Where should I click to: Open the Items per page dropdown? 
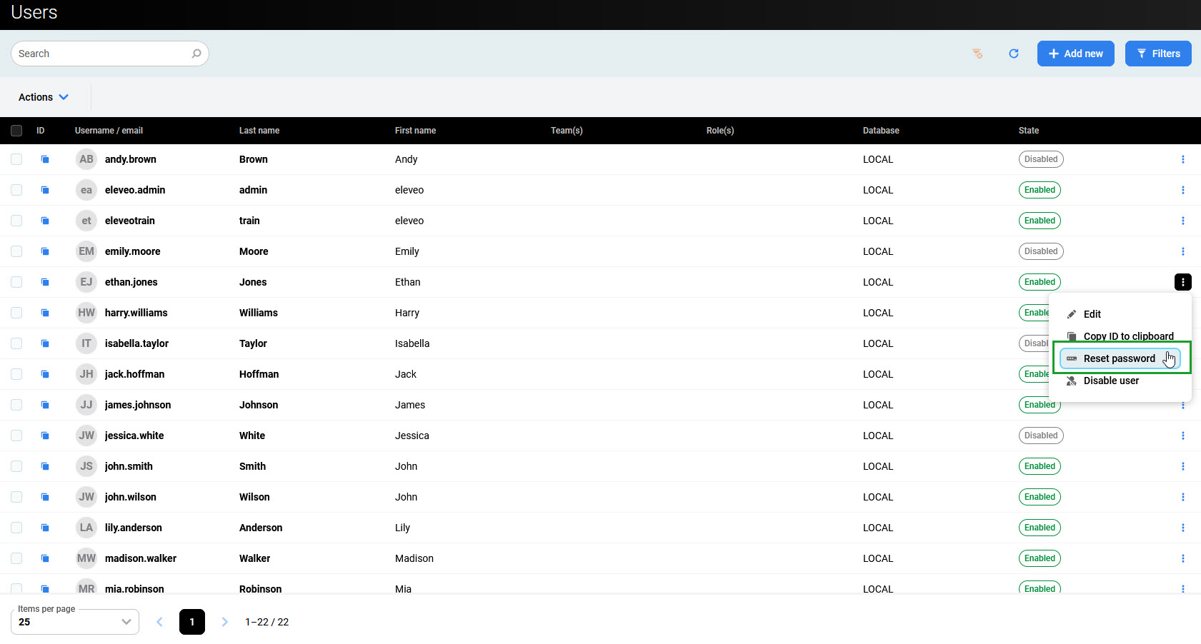pos(75,622)
